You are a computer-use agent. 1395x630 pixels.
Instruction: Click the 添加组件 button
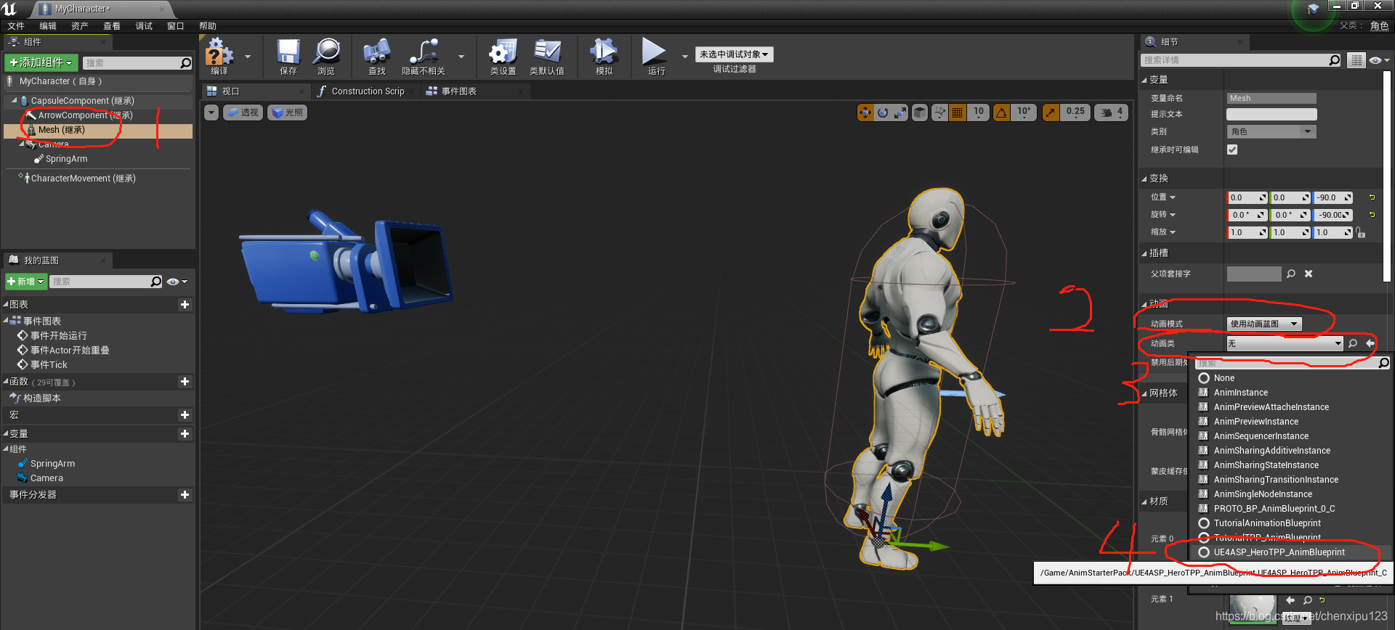(x=41, y=62)
